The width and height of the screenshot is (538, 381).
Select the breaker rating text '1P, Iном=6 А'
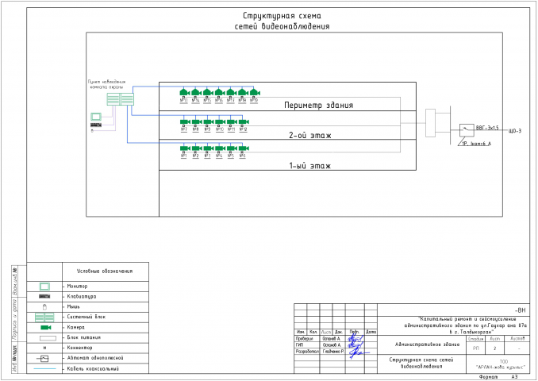click(476, 144)
